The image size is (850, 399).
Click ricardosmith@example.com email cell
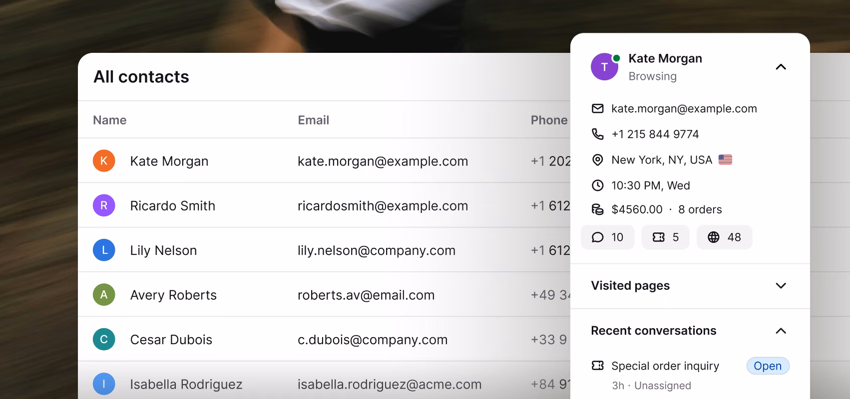pos(383,205)
